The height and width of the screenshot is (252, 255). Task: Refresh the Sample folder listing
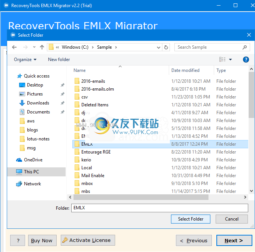click(166, 47)
